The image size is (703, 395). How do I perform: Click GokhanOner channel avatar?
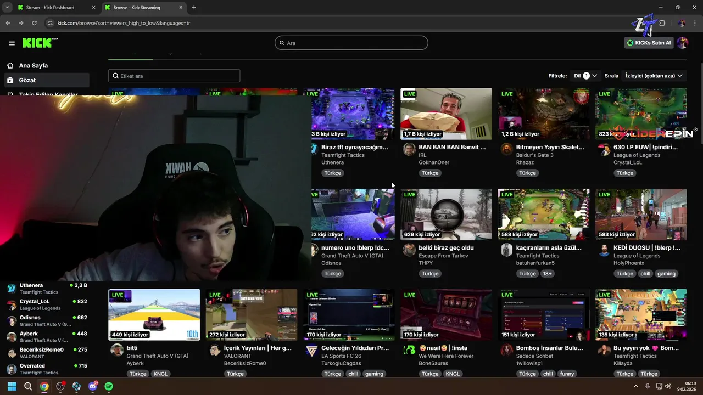tap(409, 149)
